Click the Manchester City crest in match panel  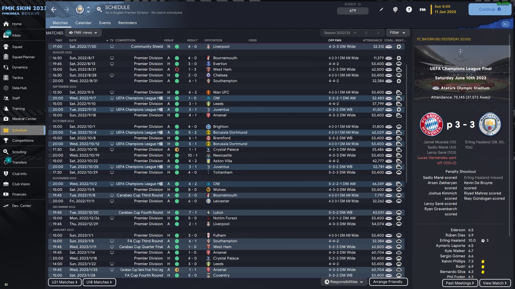click(490, 125)
